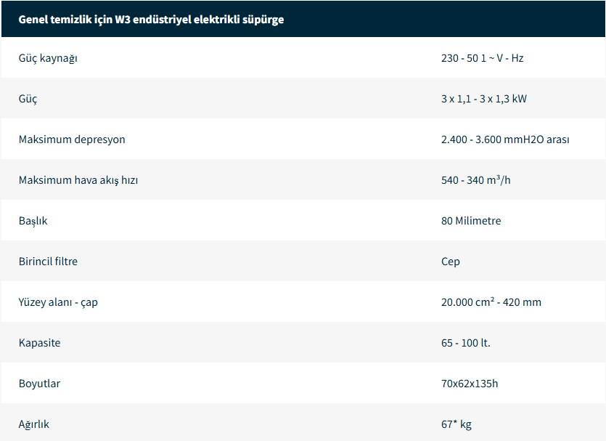
Task: Select the weight value '67* kg'
Action: click(x=456, y=424)
